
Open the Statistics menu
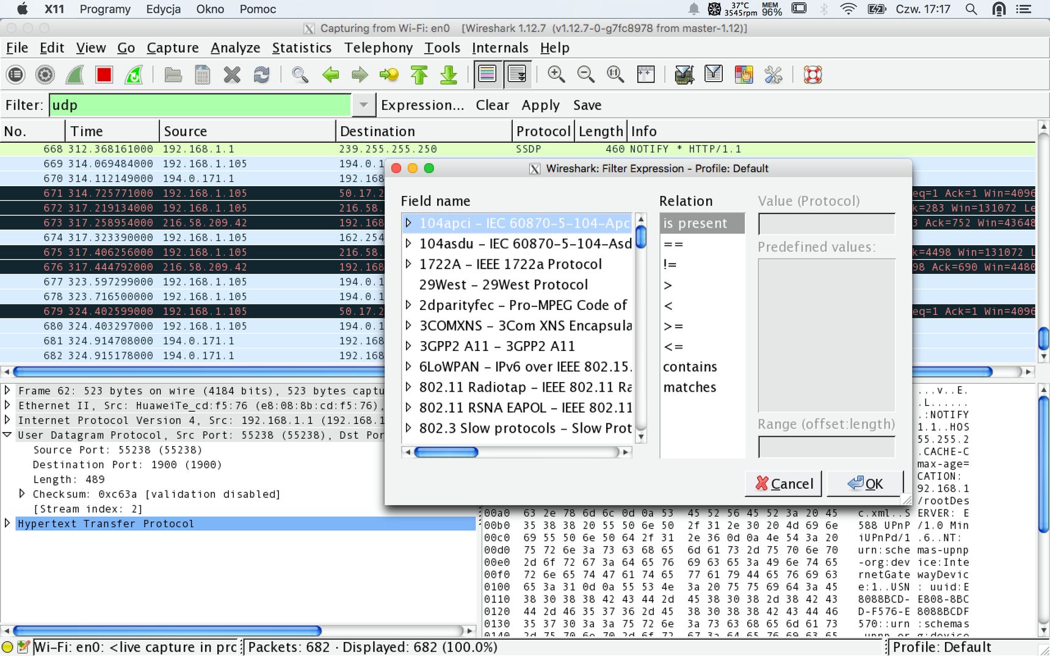(302, 48)
